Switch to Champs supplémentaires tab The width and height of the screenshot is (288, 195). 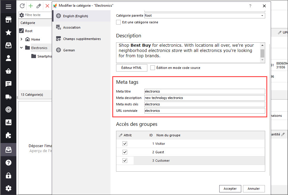click(x=81, y=39)
